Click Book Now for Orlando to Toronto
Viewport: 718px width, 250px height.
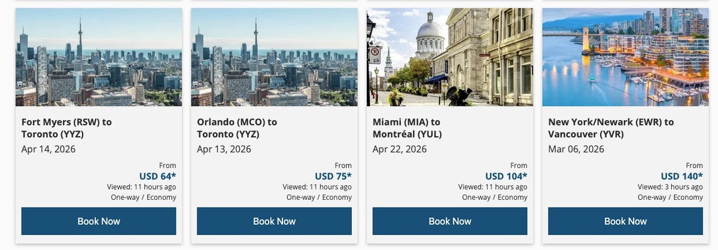tap(274, 221)
